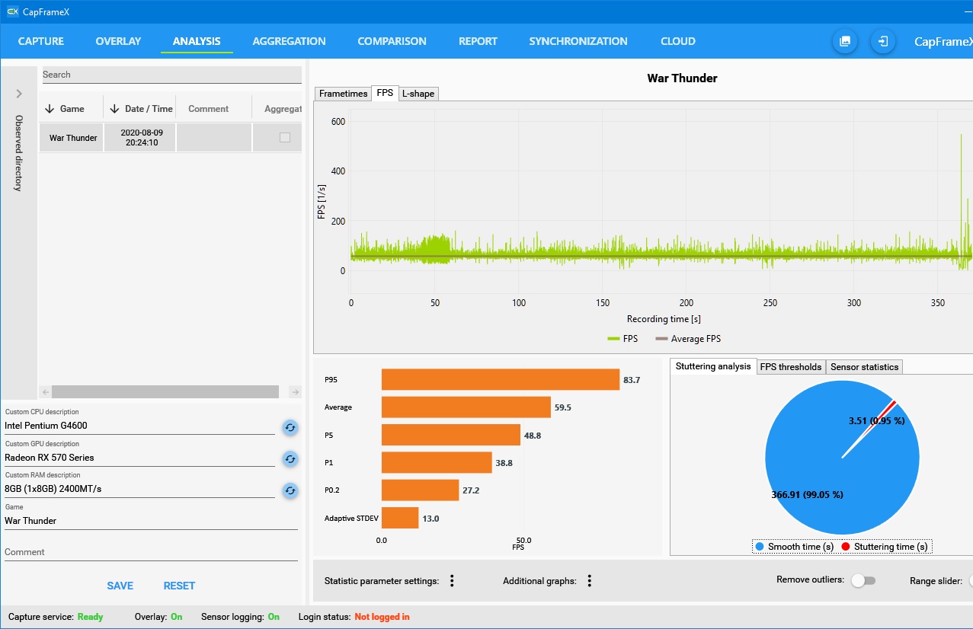Image resolution: width=973 pixels, height=629 pixels.
Task: Click the Search records field
Action: point(171,75)
